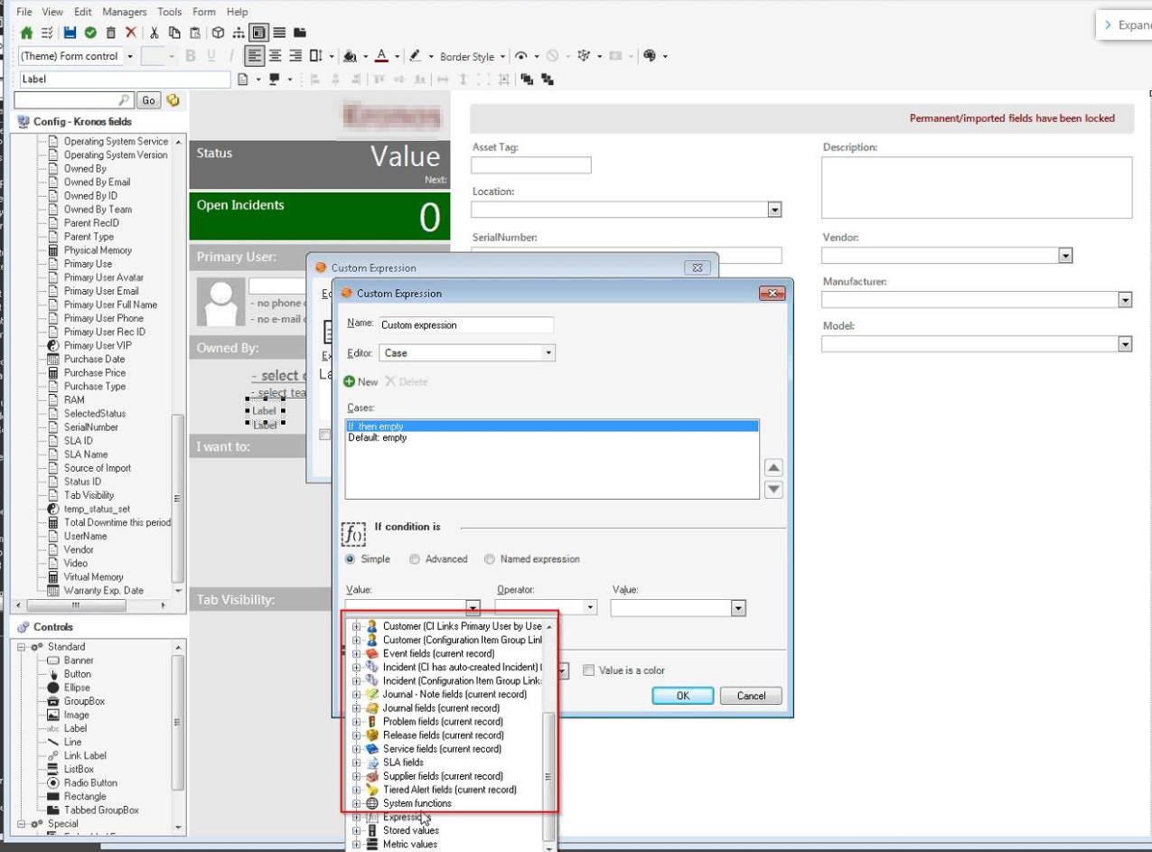Select the Advanced radio button
The width and height of the screenshot is (1152, 852).
(415, 558)
